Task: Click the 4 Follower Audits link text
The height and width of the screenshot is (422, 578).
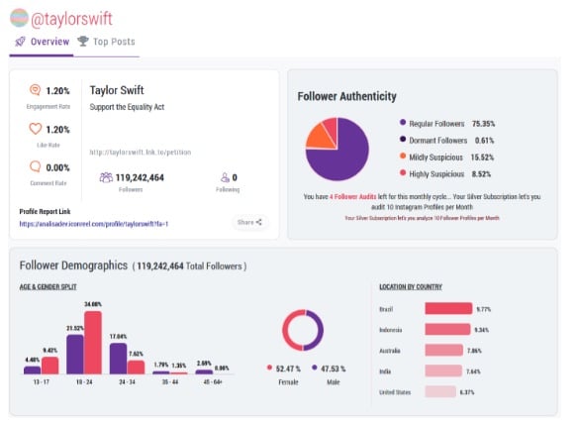Action: coord(352,196)
